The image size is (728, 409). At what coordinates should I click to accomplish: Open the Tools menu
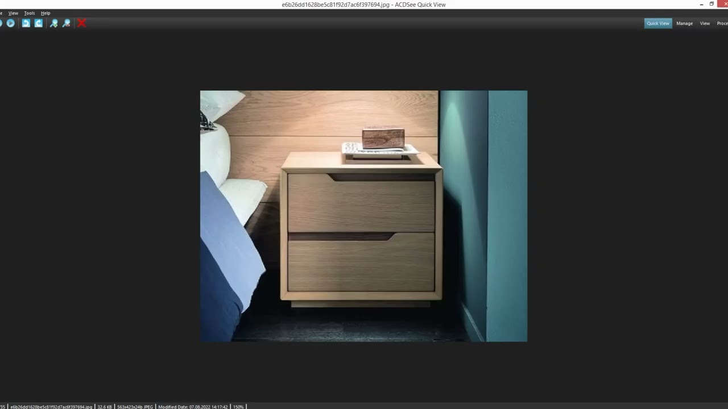30,13
